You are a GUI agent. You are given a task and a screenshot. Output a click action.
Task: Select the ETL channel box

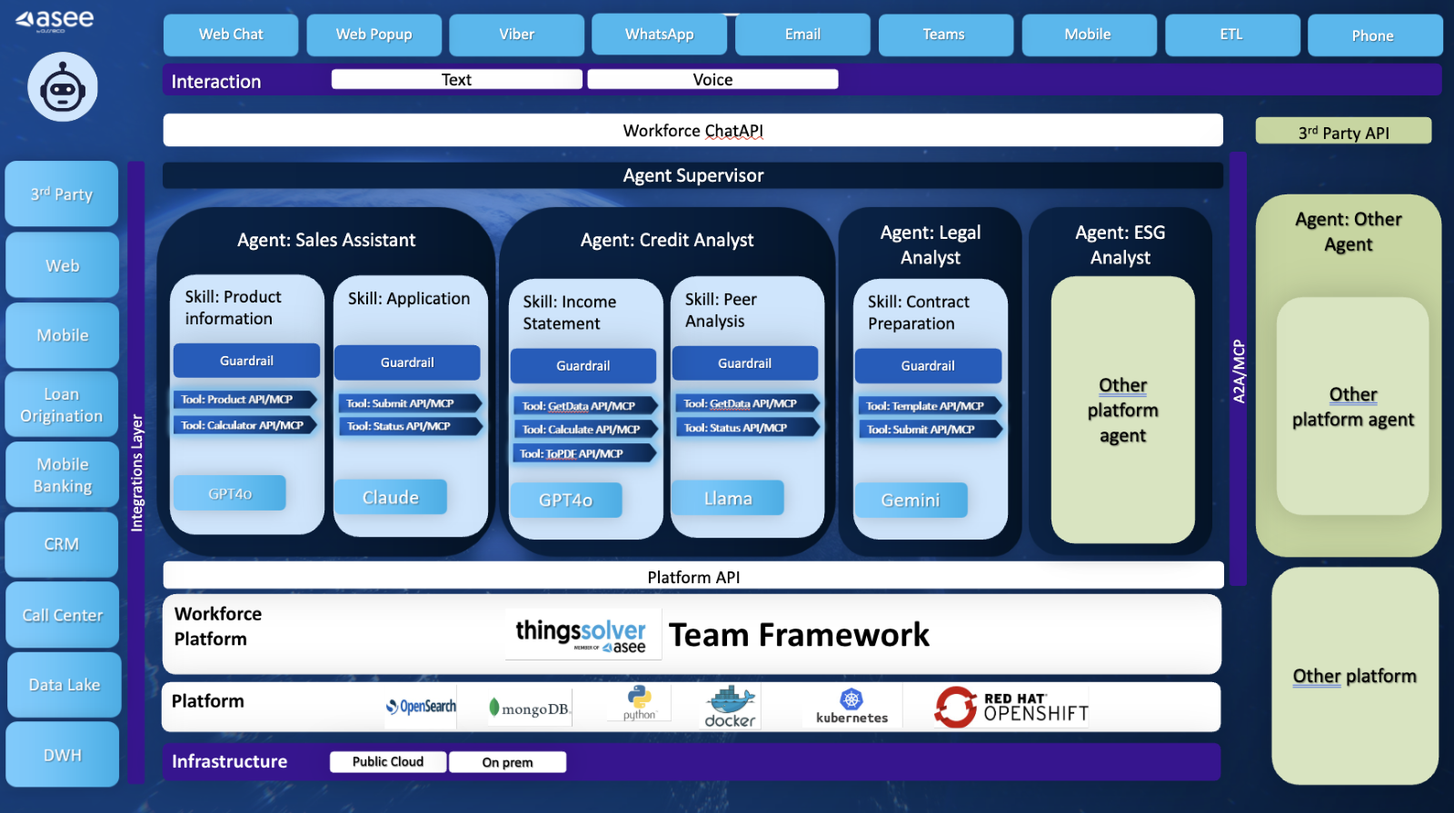[1231, 35]
